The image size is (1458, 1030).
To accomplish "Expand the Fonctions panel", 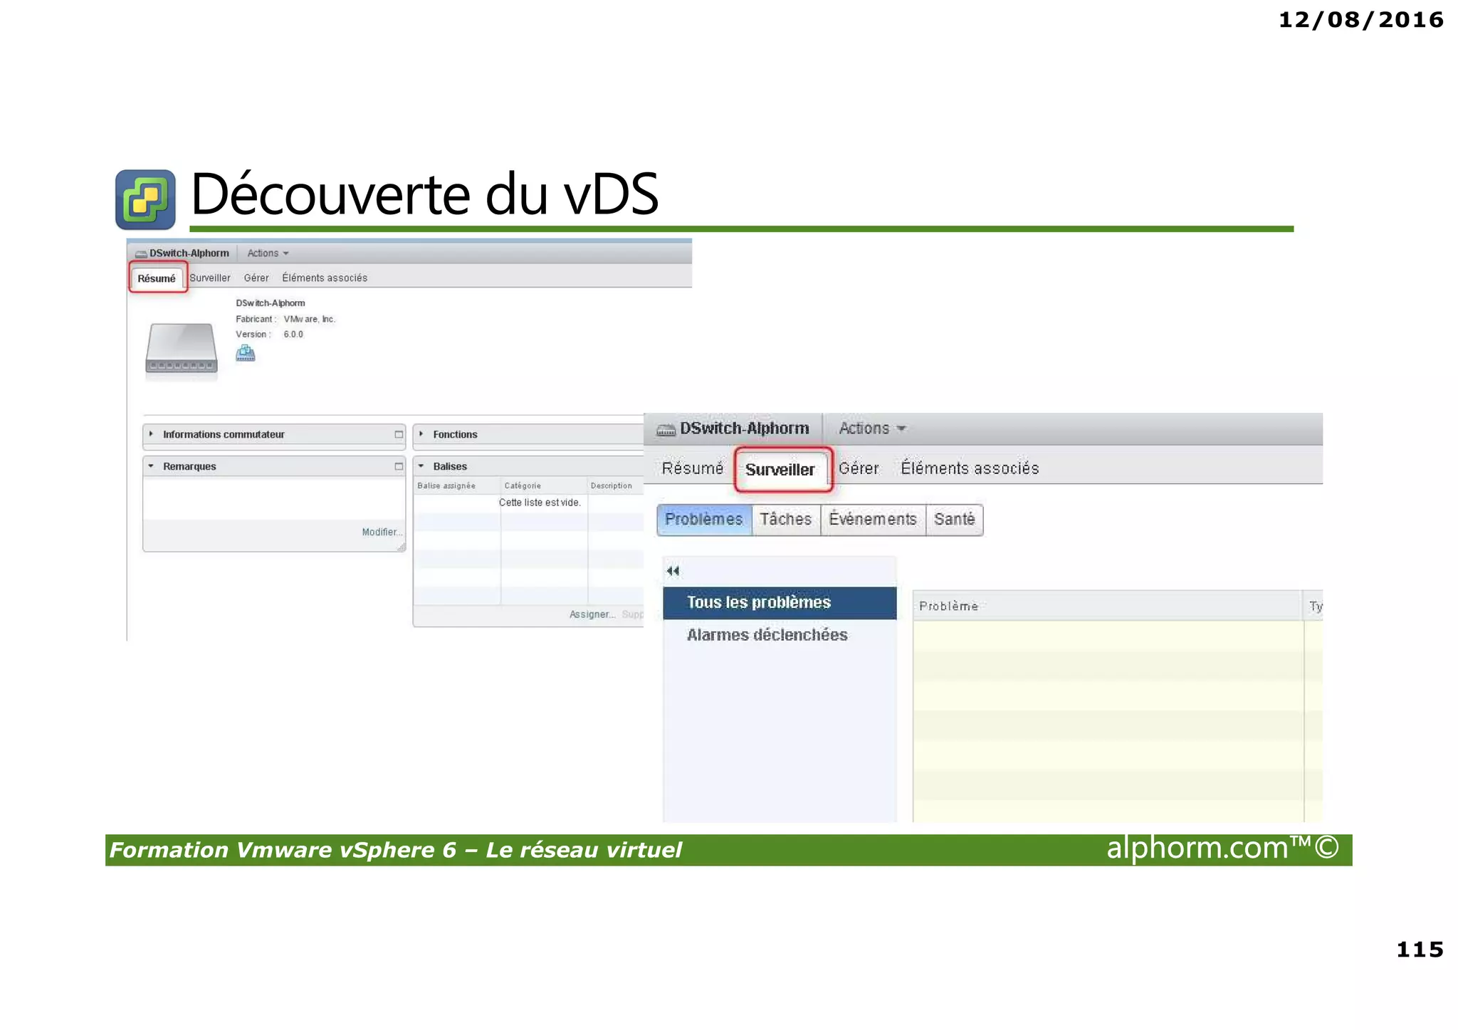I will coord(421,434).
